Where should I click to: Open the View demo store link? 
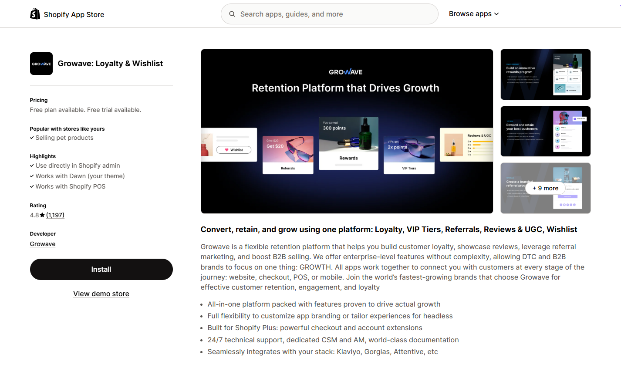pos(101,294)
